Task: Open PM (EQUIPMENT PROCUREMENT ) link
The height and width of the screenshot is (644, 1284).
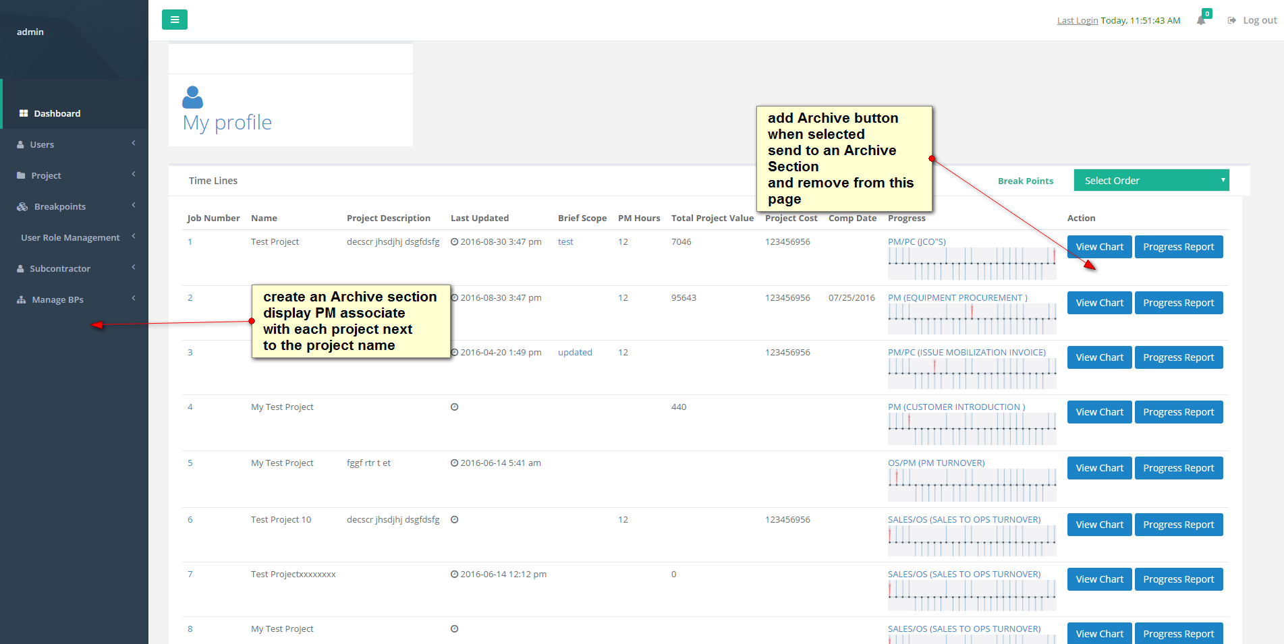Action: click(x=957, y=297)
